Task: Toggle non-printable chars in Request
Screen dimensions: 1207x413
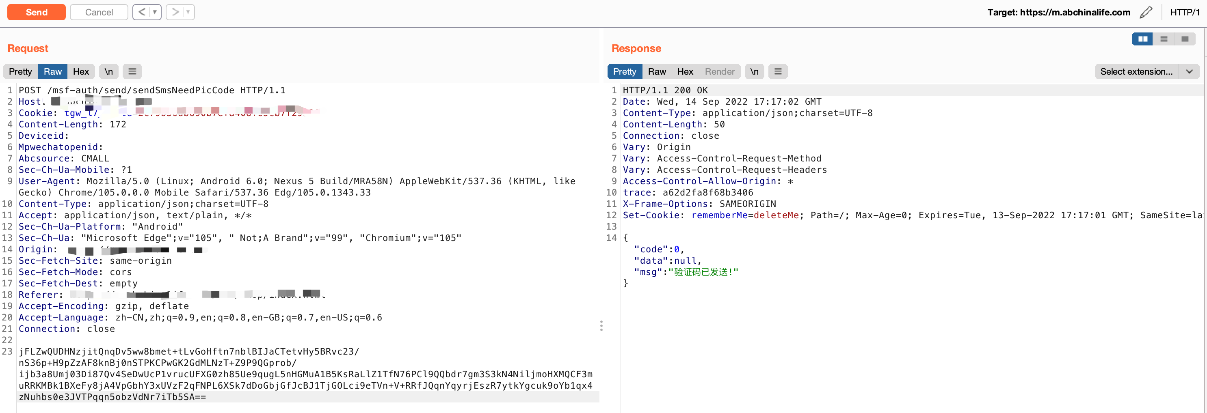Action: [x=109, y=72]
